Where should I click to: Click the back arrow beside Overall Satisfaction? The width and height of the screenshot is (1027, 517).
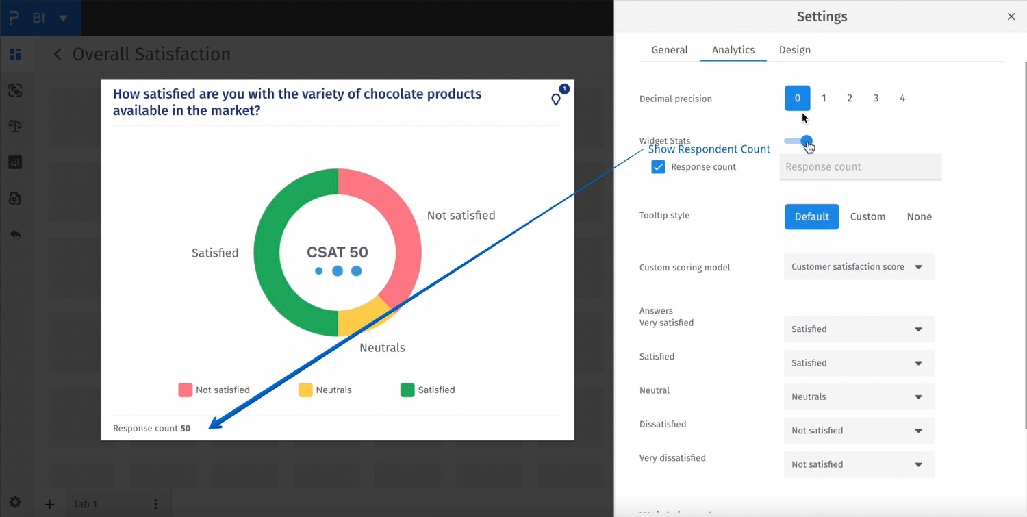point(58,54)
